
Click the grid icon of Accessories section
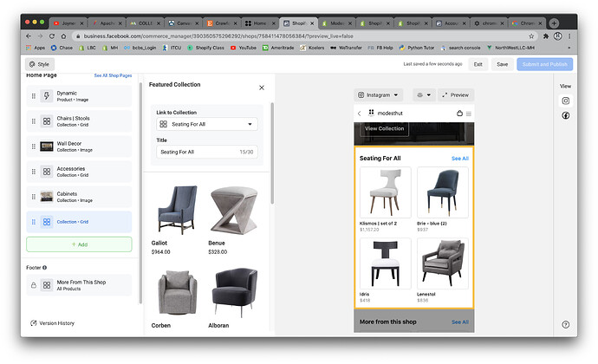pyautogui.click(x=47, y=172)
